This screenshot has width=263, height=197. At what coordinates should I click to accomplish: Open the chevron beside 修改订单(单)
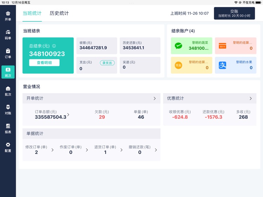tap(53, 150)
